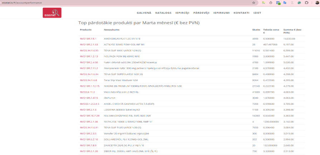Open product link NVD3.6.11.3
Viewport: 320px width, 155px height.
pos(87,92)
